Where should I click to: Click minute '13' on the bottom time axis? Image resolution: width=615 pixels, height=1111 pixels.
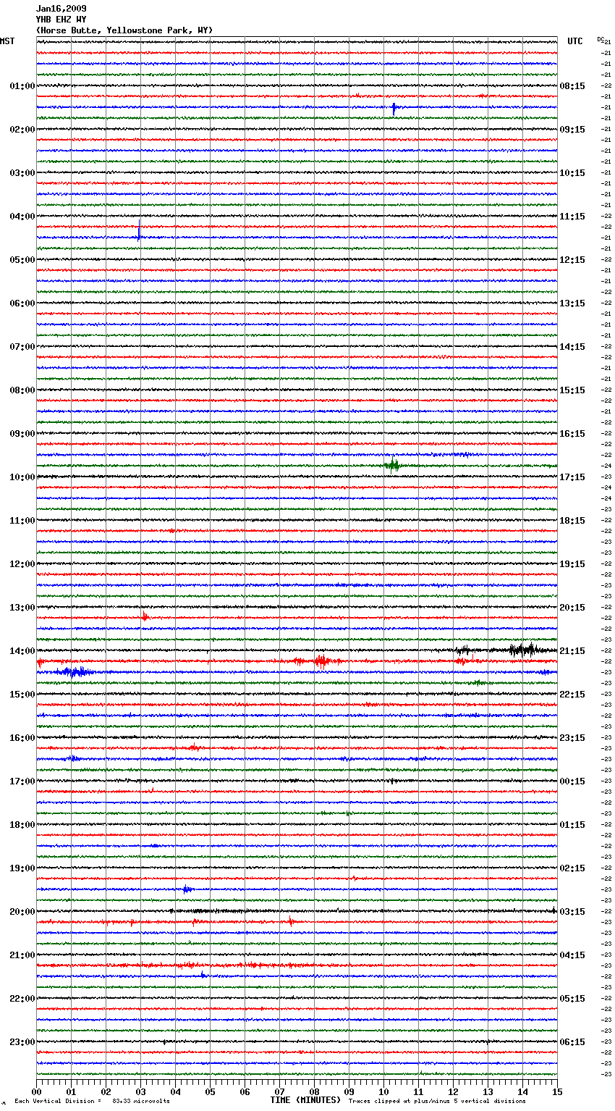[x=488, y=1091]
